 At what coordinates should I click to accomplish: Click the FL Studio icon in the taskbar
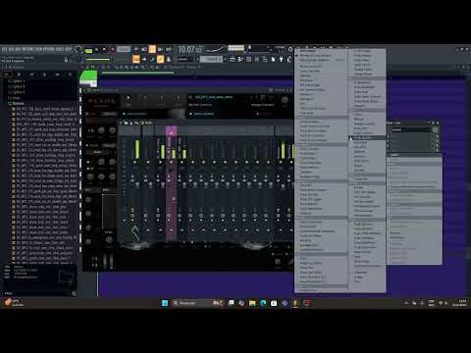[x=295, y=303]
